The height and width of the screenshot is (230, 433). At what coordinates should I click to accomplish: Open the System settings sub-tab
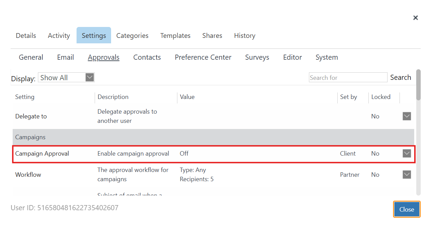(327, 57)
